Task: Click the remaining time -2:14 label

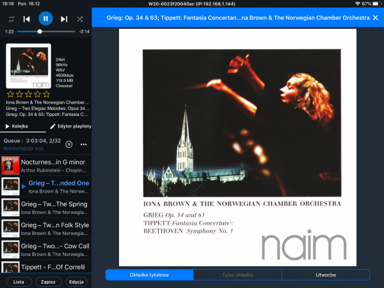Action: (x=84, y=31)
